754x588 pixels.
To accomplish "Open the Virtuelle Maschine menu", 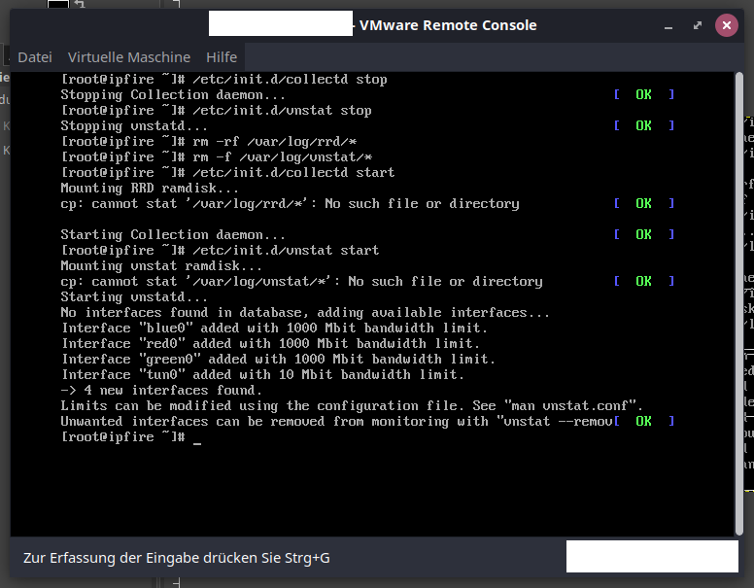I will click(129, 57).
